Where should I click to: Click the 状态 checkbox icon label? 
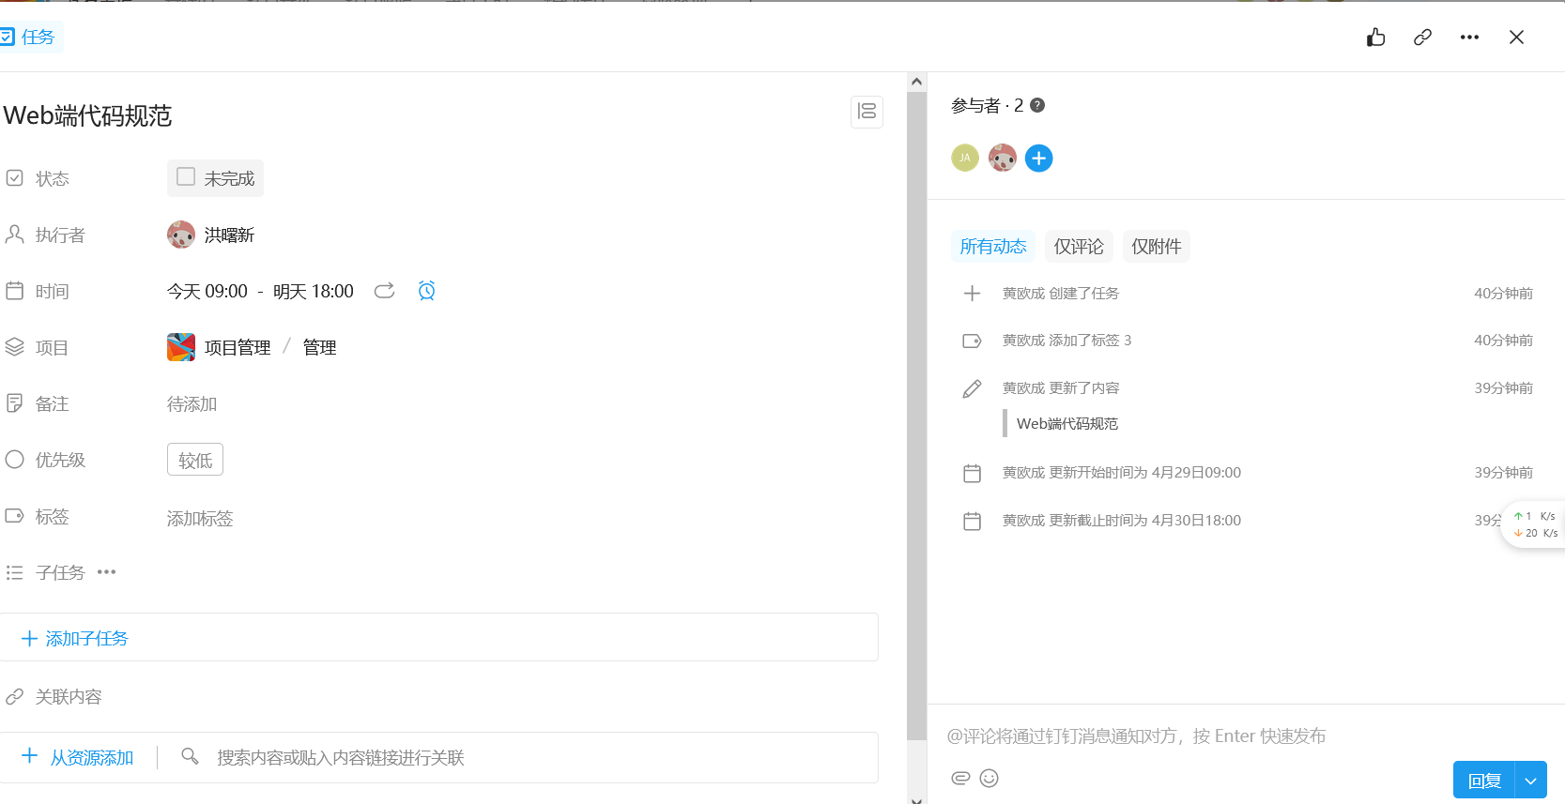click(14, 178)
